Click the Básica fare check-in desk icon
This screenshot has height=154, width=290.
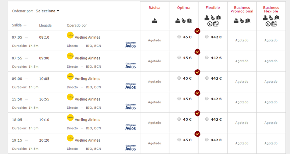(x=154, y=21)
